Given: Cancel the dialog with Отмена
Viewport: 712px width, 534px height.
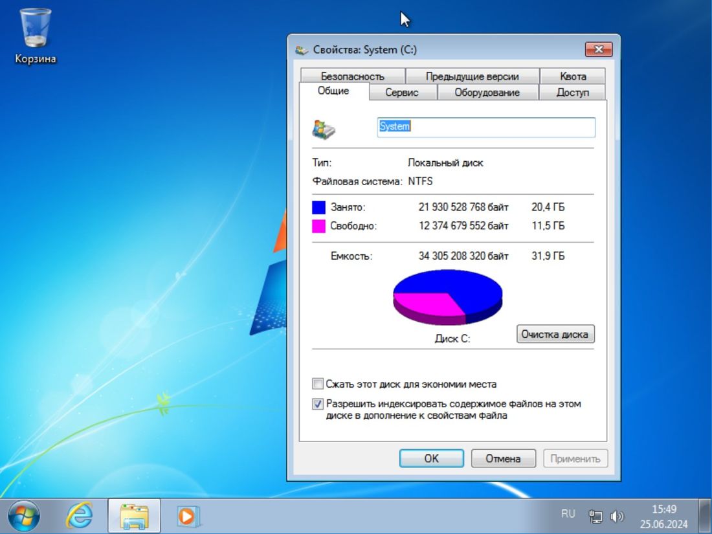Looking at the screenshot, I should point(504,458).
